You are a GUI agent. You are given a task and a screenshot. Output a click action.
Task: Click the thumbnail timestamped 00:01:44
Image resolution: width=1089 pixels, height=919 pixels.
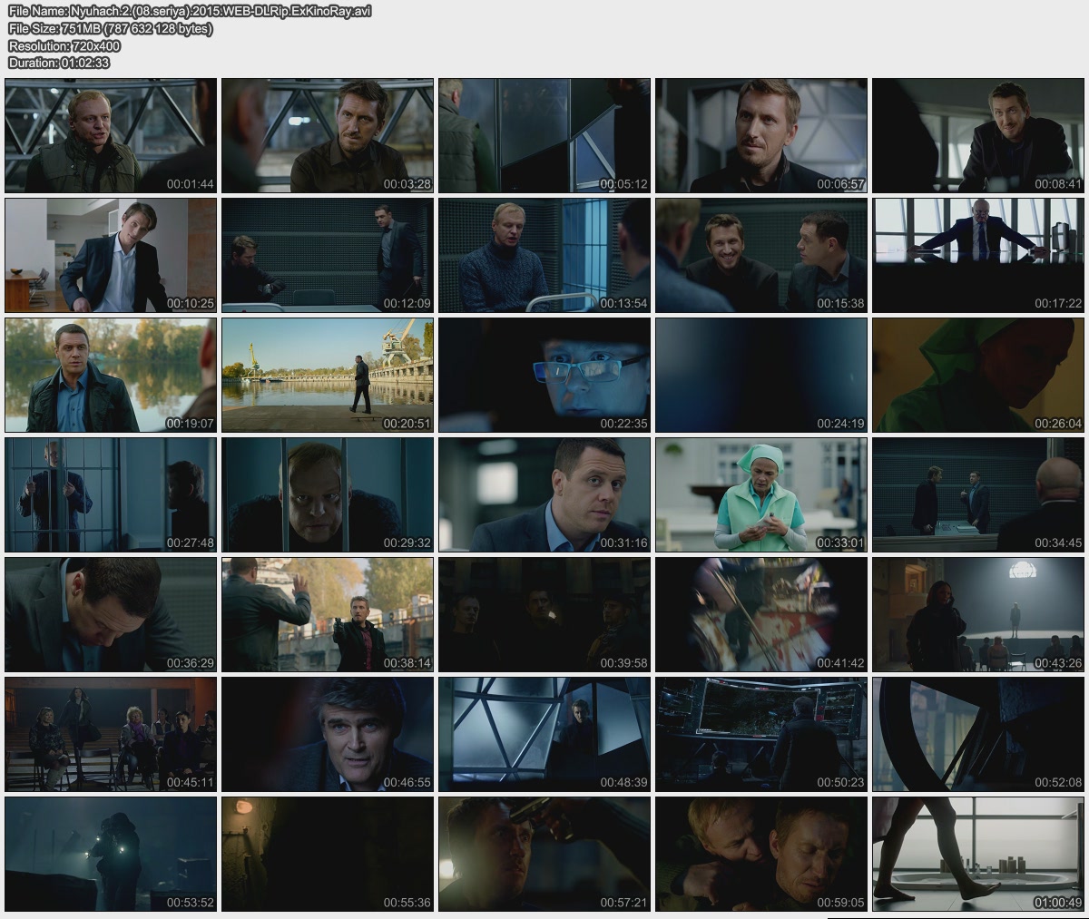[x=111, y=136]
